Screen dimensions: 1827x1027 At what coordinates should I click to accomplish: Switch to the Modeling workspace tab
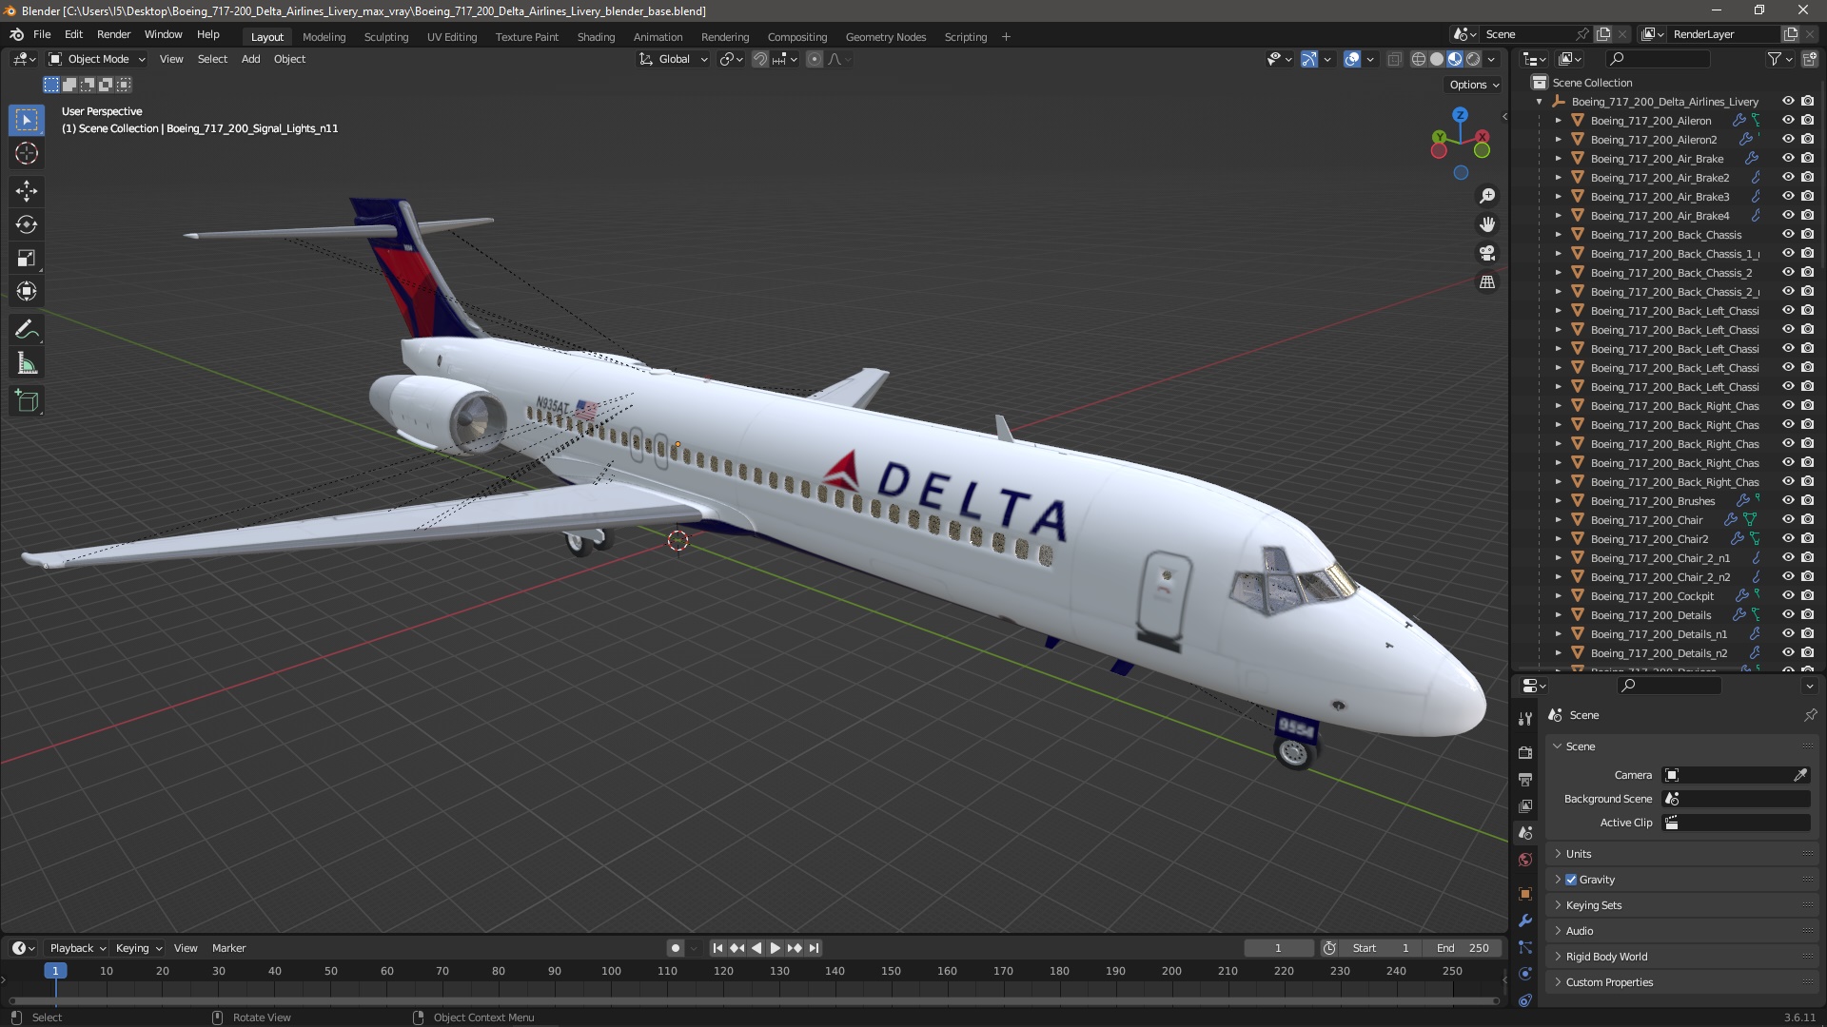[x=324, y=37]
